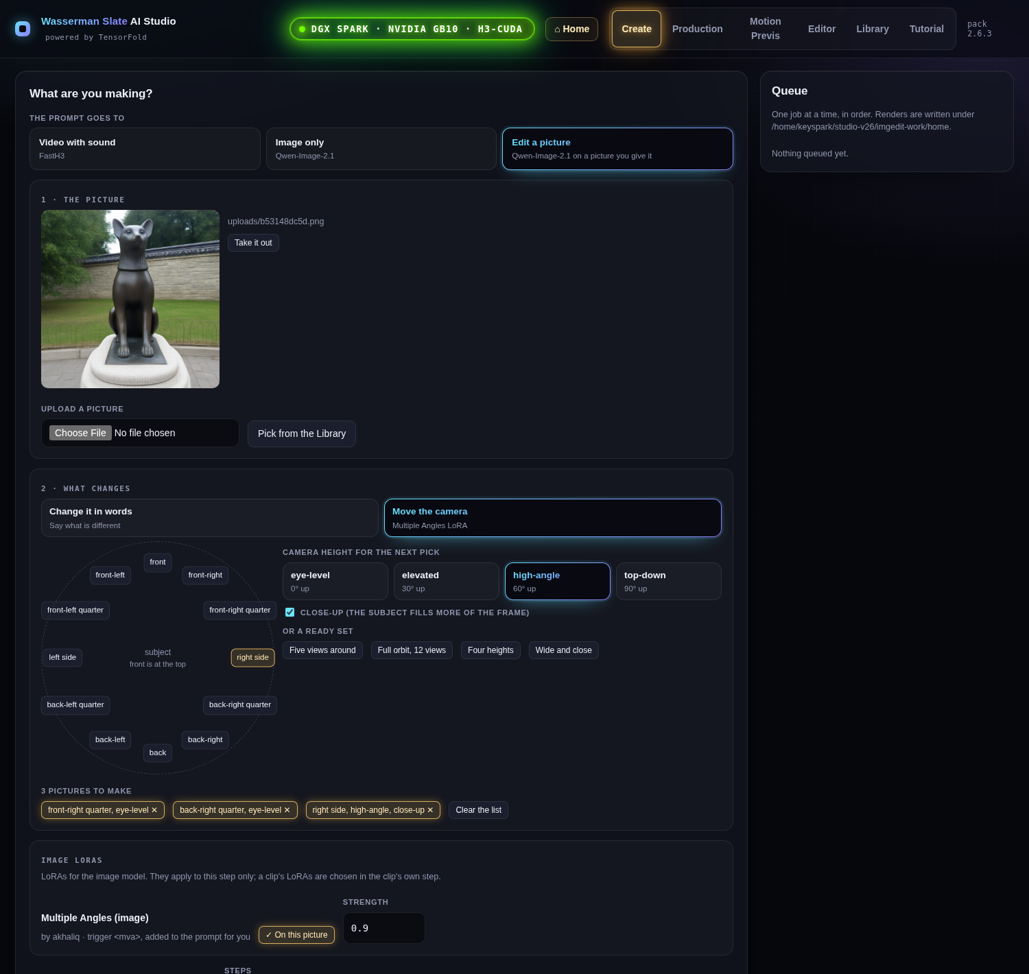The width and height of the screenshot is (1029, 974).
Task: Add the Full orbit, 12 views set
Action: (x=412, y=650)
